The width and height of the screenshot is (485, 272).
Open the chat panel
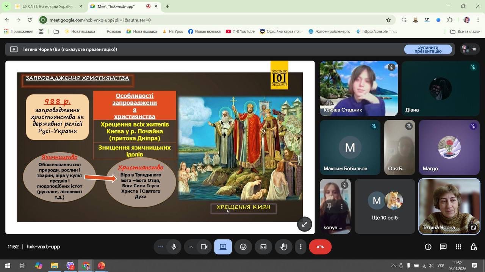click(443, 247)
